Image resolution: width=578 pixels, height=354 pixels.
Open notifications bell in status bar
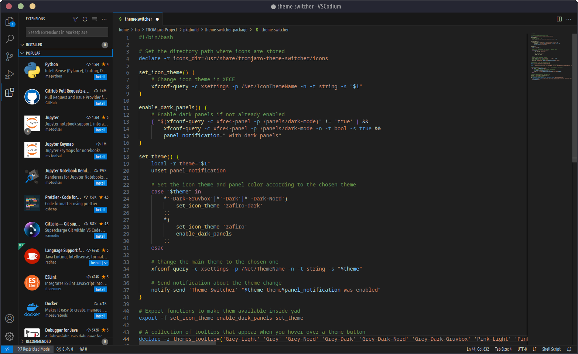[x=569, y=349]
